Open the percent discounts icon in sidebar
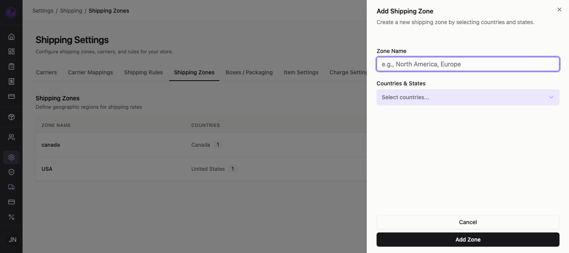Viewport: 569px width, 253px height. pos(11,217)
